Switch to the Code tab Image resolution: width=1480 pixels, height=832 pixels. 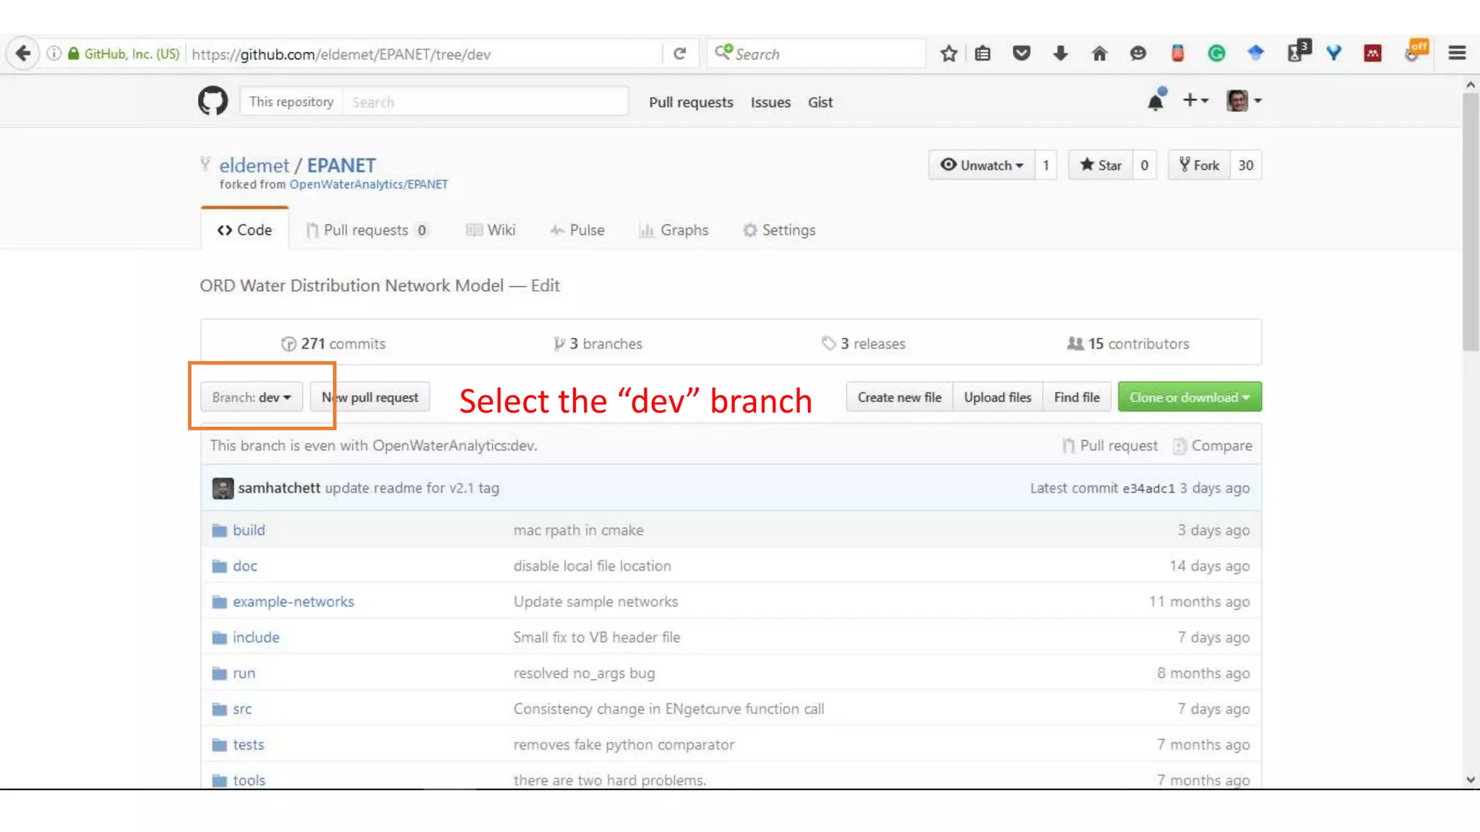pyautogui.click(x=244, y=230)
